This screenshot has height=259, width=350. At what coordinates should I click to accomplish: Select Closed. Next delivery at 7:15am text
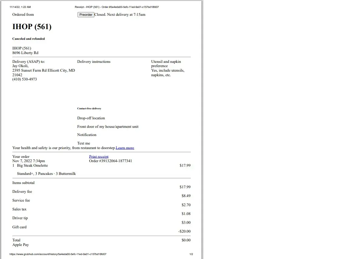point(120,15)
